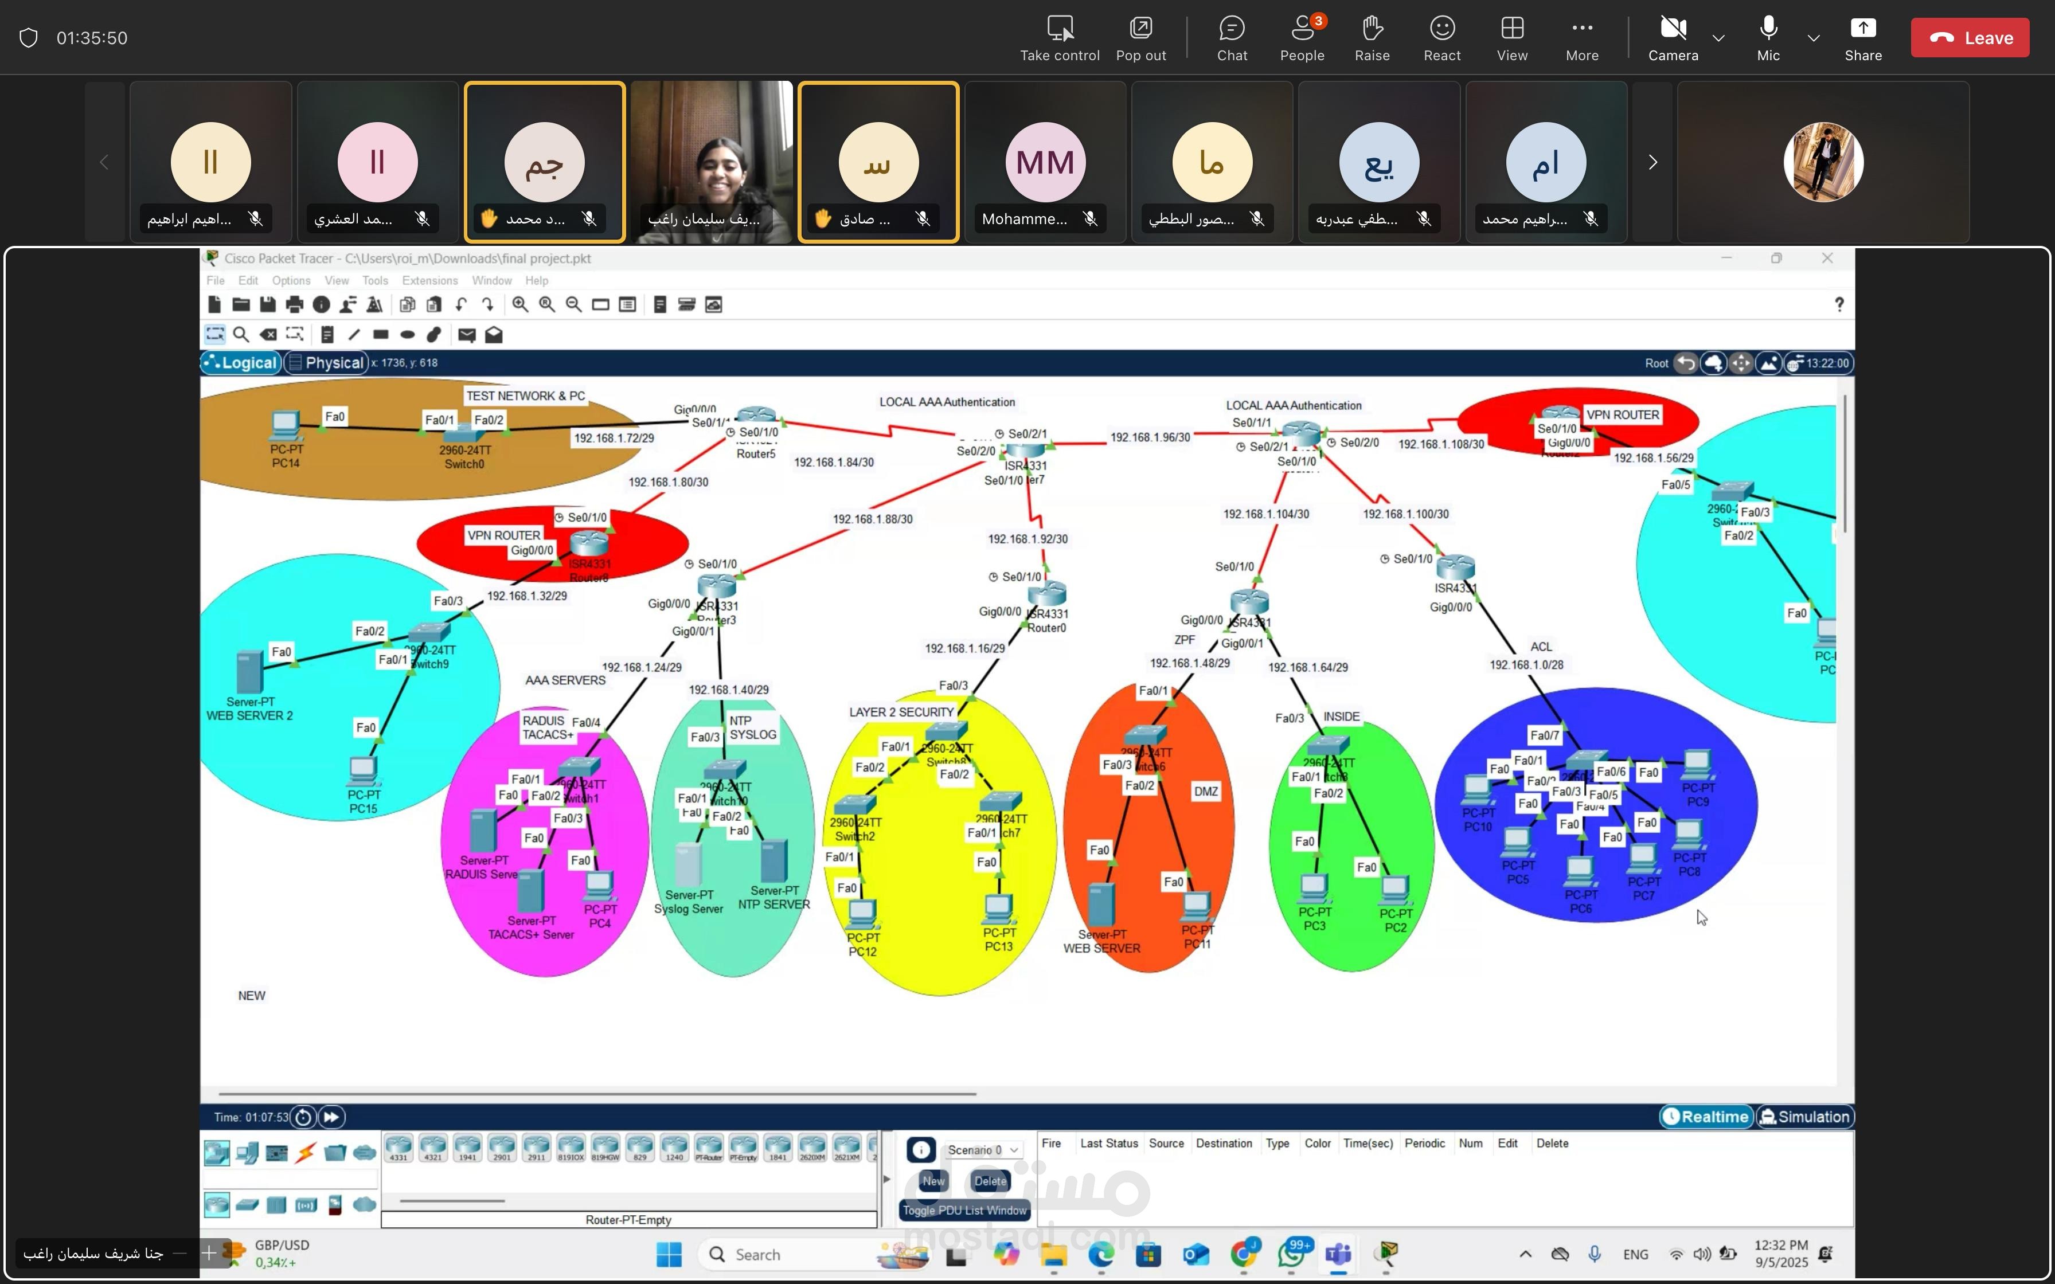Click the Add Simple PDU envelope icon
The width and height of the screenshot is (2055, 1284).
[467, 335]
